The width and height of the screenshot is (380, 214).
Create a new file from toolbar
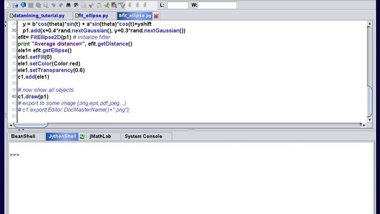click(8, 5)
